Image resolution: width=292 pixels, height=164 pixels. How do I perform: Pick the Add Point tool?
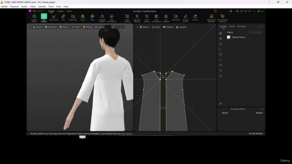click(73, 18)
